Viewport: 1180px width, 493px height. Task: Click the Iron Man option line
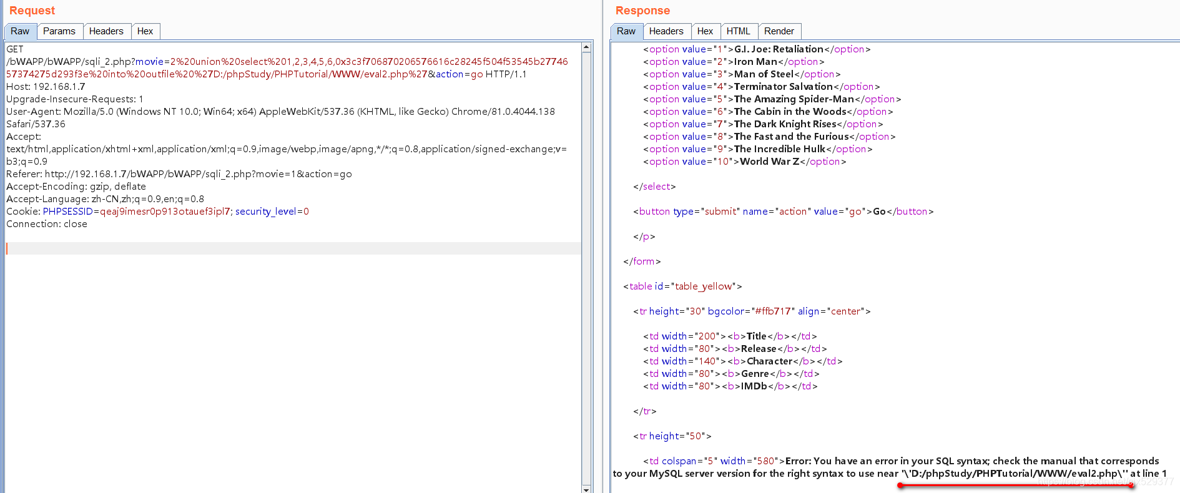point(734,62)
